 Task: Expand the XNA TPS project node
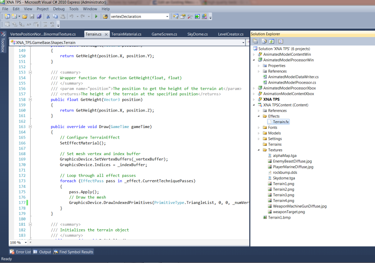pyautogui.click(x=254, y=99)
